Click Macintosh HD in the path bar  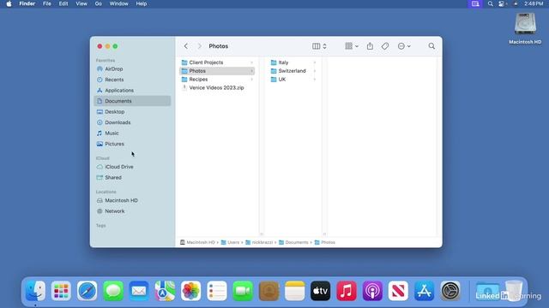tap(197, 242)
